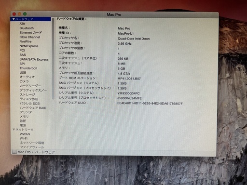This screenshot has width=247, height=185.
Task: Select 電源 in the sidebar
Action: pyautogui.click(x=23, y=125)
